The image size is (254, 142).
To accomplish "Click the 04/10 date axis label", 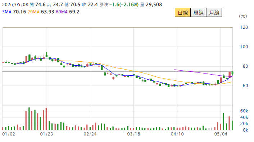I will click(177, 134).
